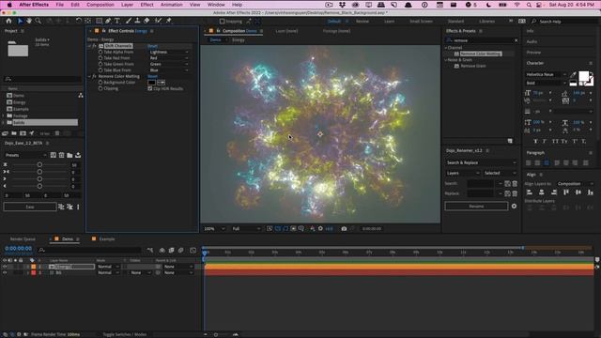601x338 pixels.
Task: Click Background Color black swatch
Action: tap(152, 83)
